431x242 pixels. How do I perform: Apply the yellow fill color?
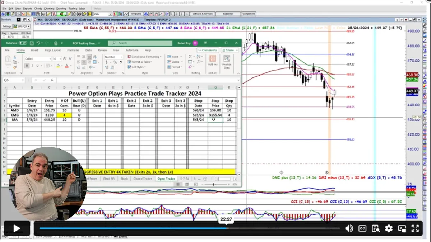(x=58, y=66)
